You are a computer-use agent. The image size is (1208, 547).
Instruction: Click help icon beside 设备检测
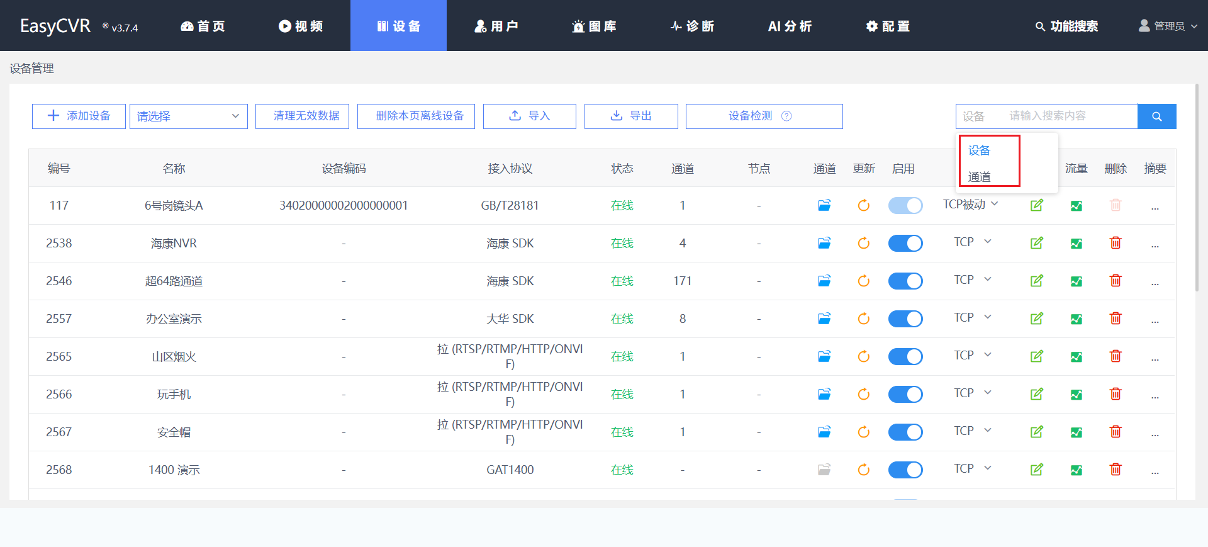pos(786,116)
